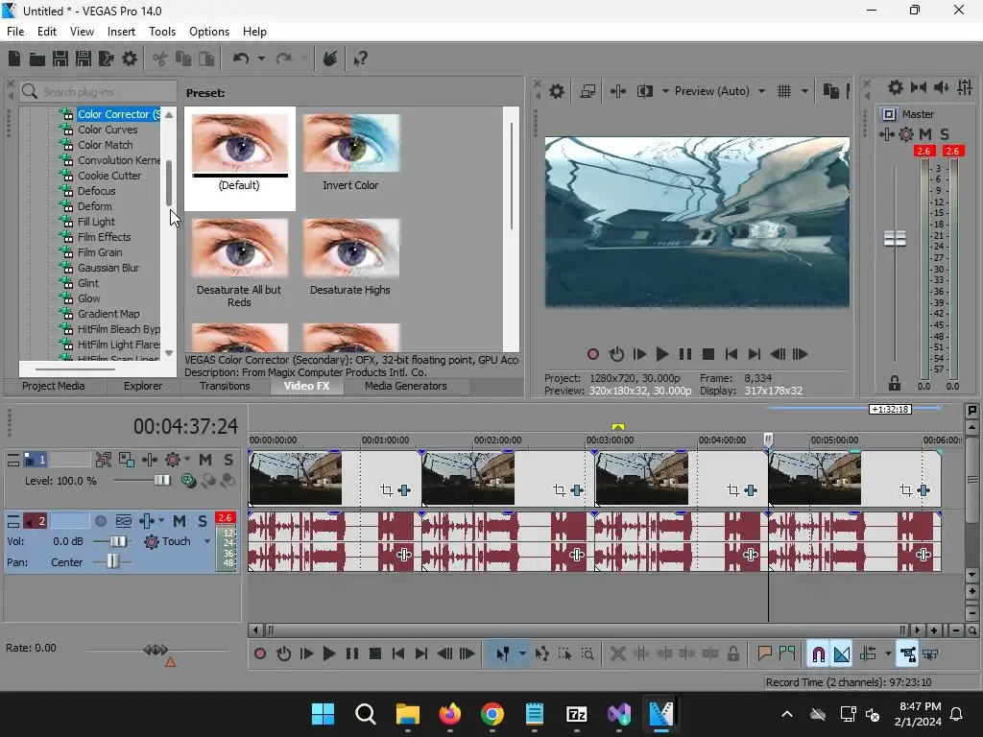The height and width of the screenshot is (737, 983).
Task: Mute video Track 1 with M button
Action: tap(205, 460)
